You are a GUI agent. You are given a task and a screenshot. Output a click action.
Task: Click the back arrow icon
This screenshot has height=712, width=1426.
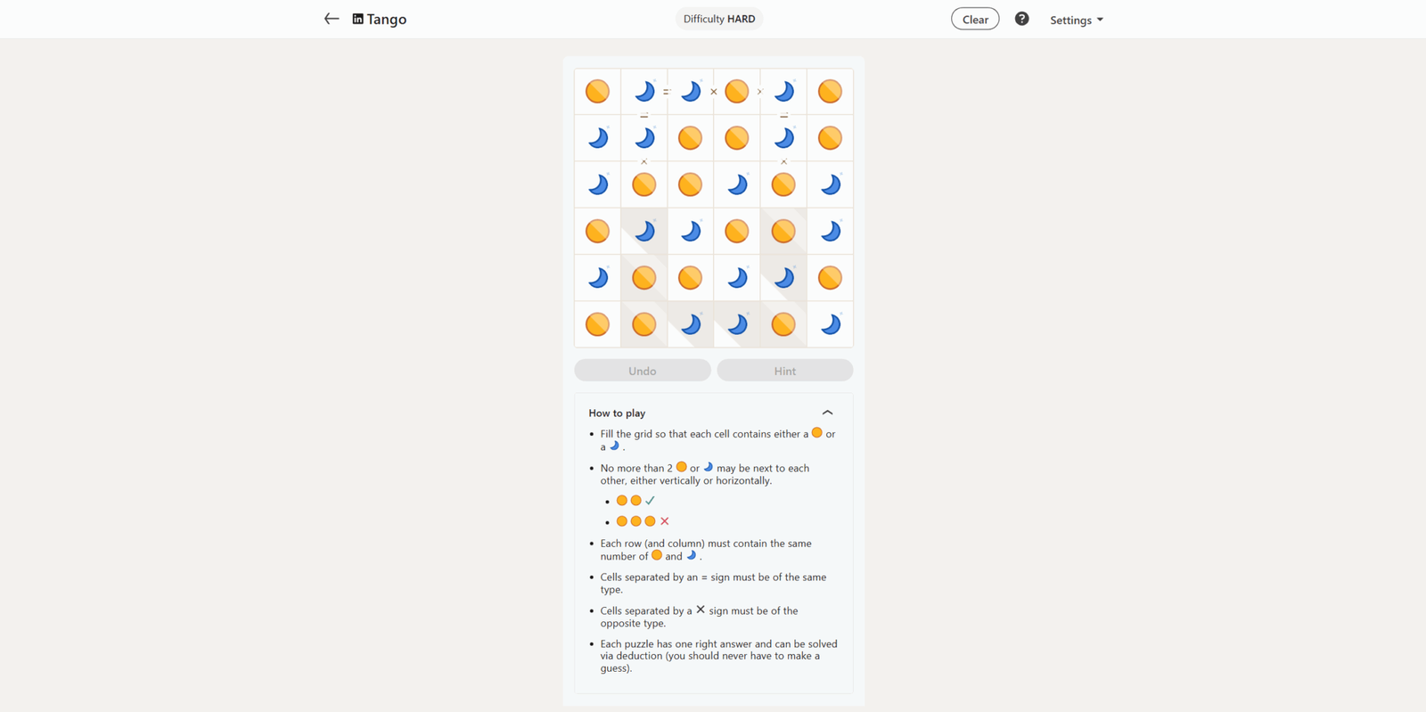pyautogui.click(x=332, y=19)
